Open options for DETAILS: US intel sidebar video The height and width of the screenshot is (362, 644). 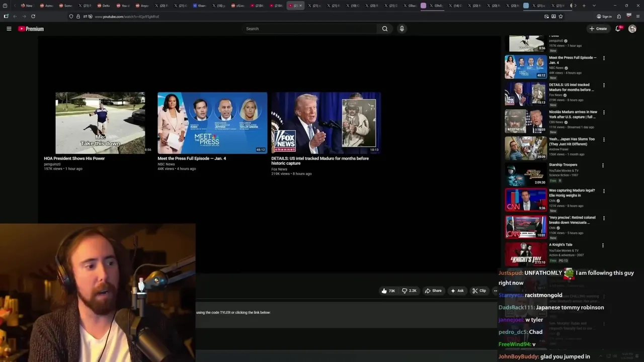point(604,85)
